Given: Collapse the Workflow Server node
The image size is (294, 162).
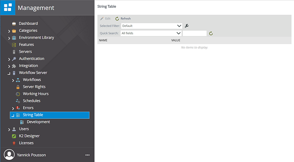Looking at the screenshot, I should (x=9, y=73).
